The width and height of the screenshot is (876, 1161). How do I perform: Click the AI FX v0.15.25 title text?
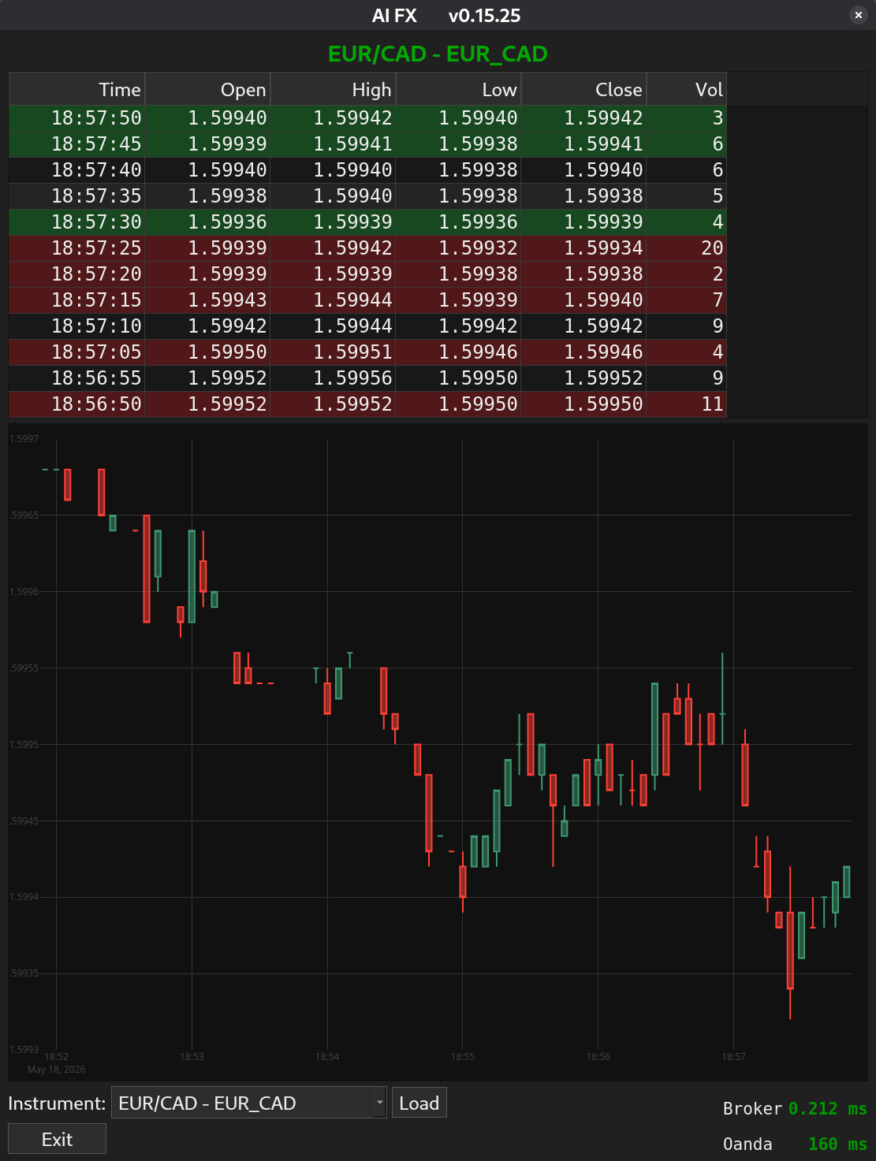(x=446, y=16)
